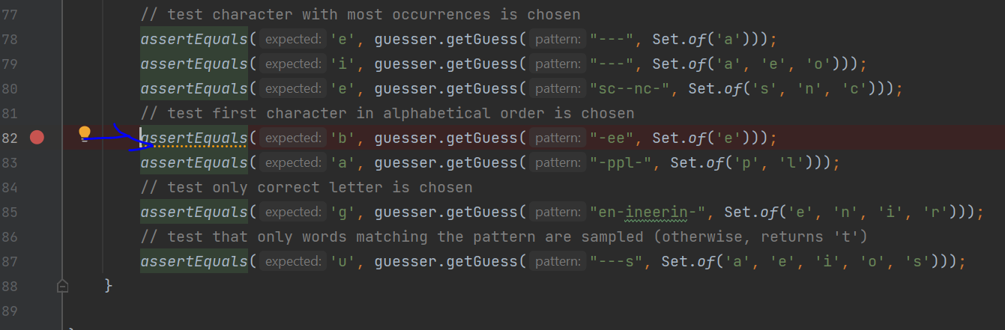Place cursor on assertEquals on line 85
Image resolution: width=1005 pixels, height=330 pixels.
193,212
